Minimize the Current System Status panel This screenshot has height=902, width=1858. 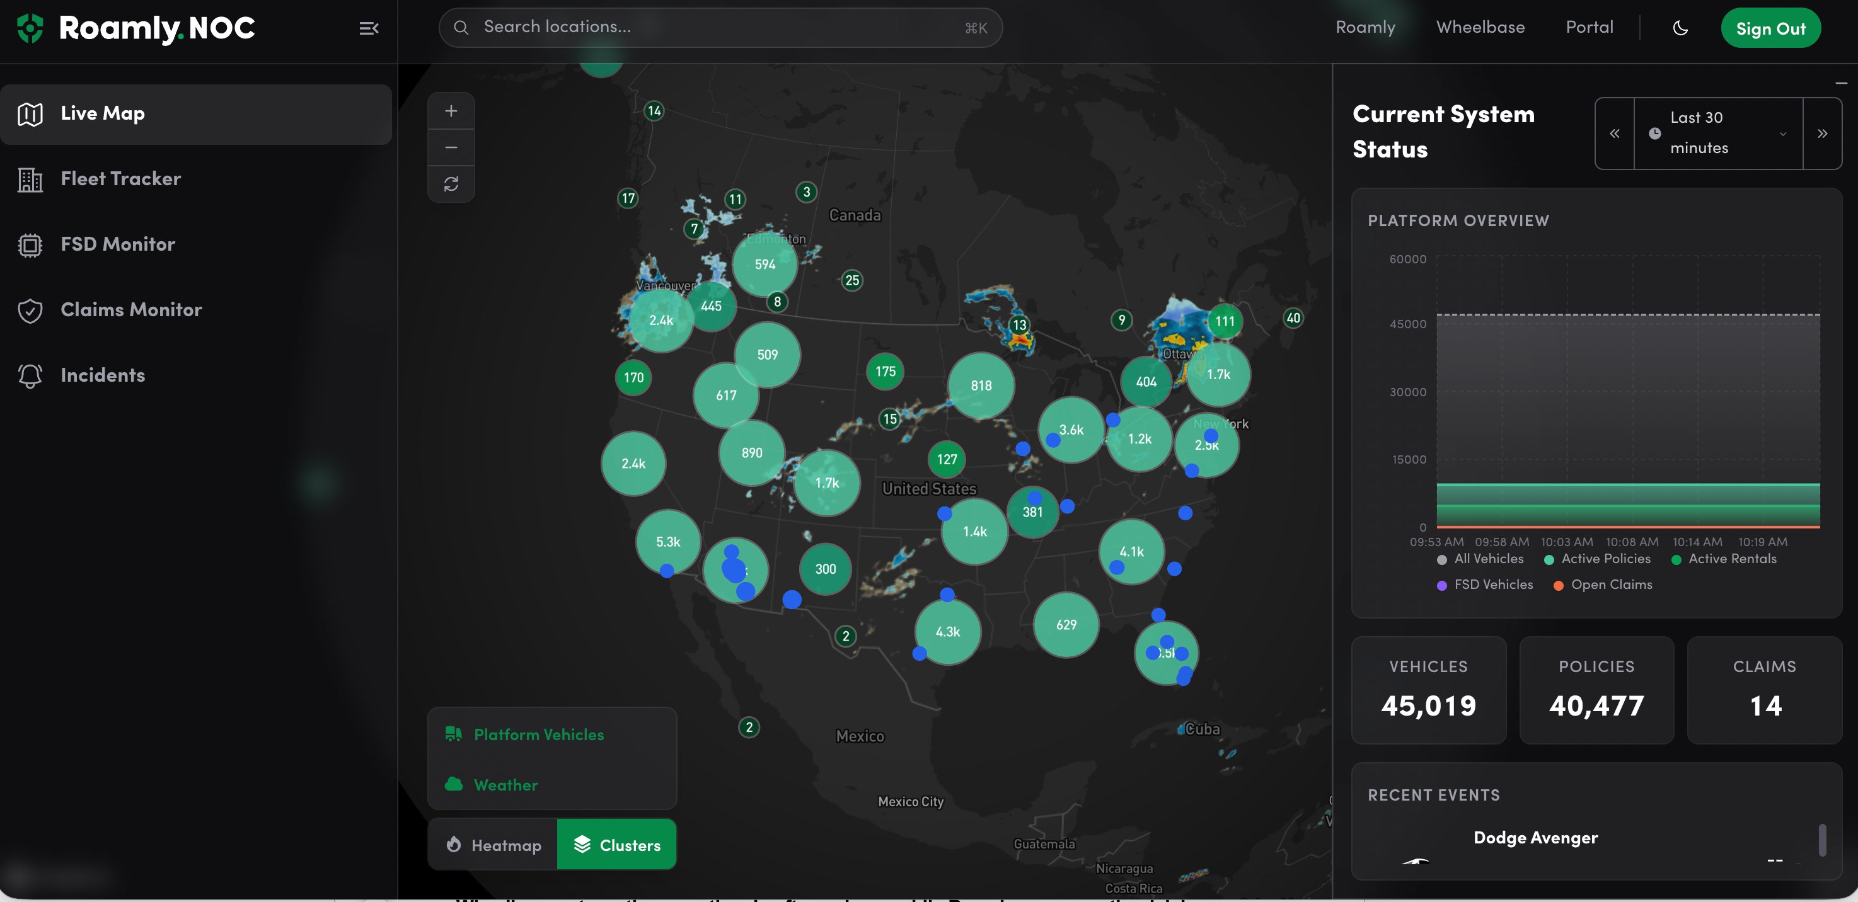click(x=1841, y=84)
